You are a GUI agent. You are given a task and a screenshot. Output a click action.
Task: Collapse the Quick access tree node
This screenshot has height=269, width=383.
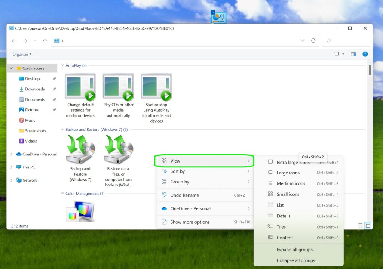[11, 68]
